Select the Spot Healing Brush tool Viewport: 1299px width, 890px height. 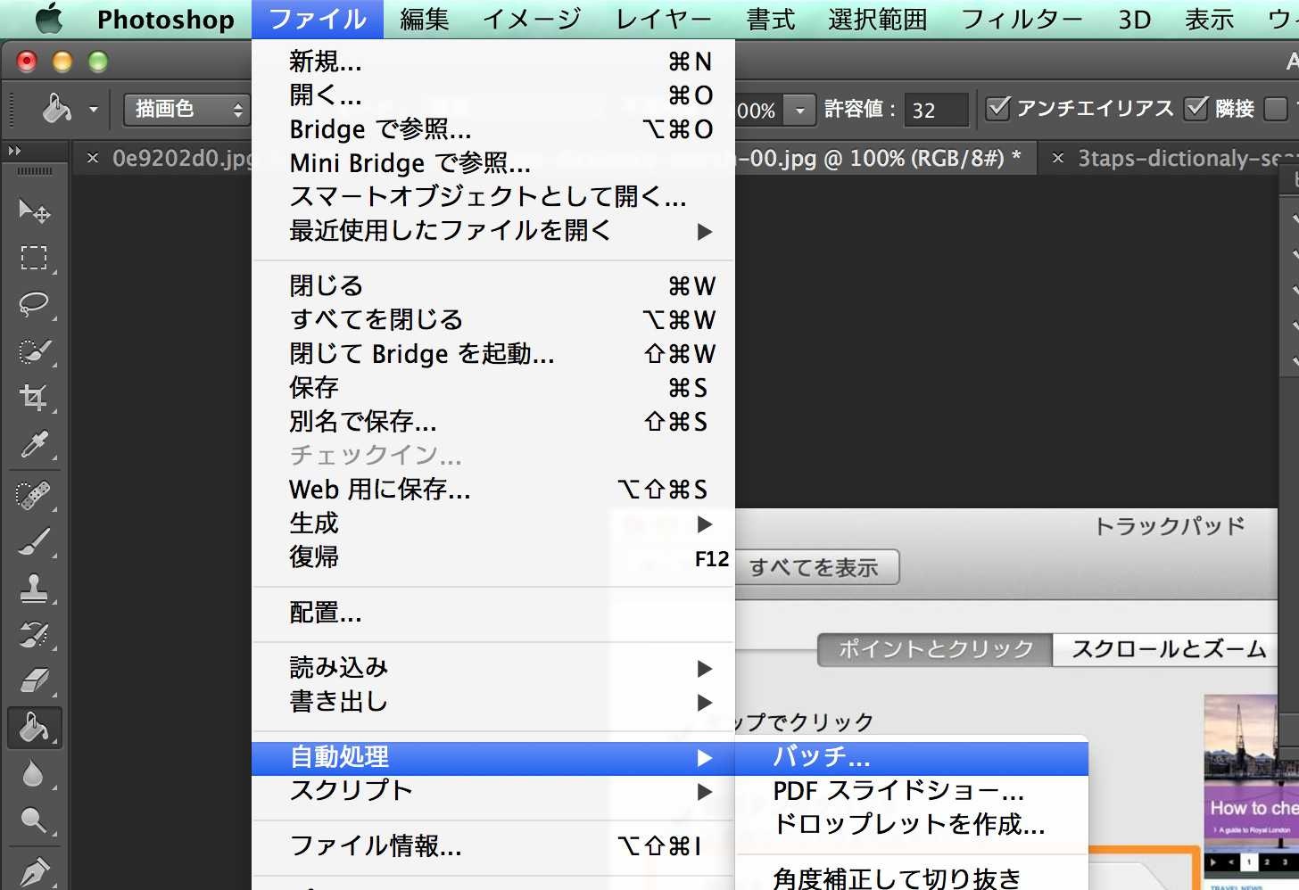click(34, 494)
